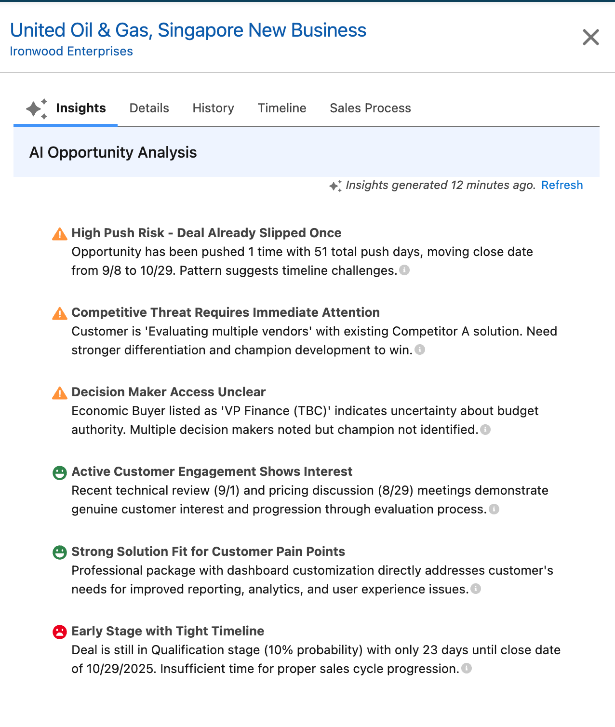
Task: Open the Ironwood Enterprises account link
Action: point(71,51)
